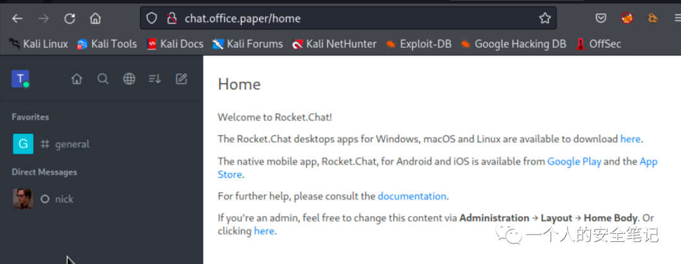Open the documentation link

[x=412, y=196]
